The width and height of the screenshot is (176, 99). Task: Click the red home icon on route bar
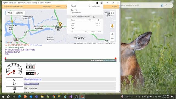(116, 59)
